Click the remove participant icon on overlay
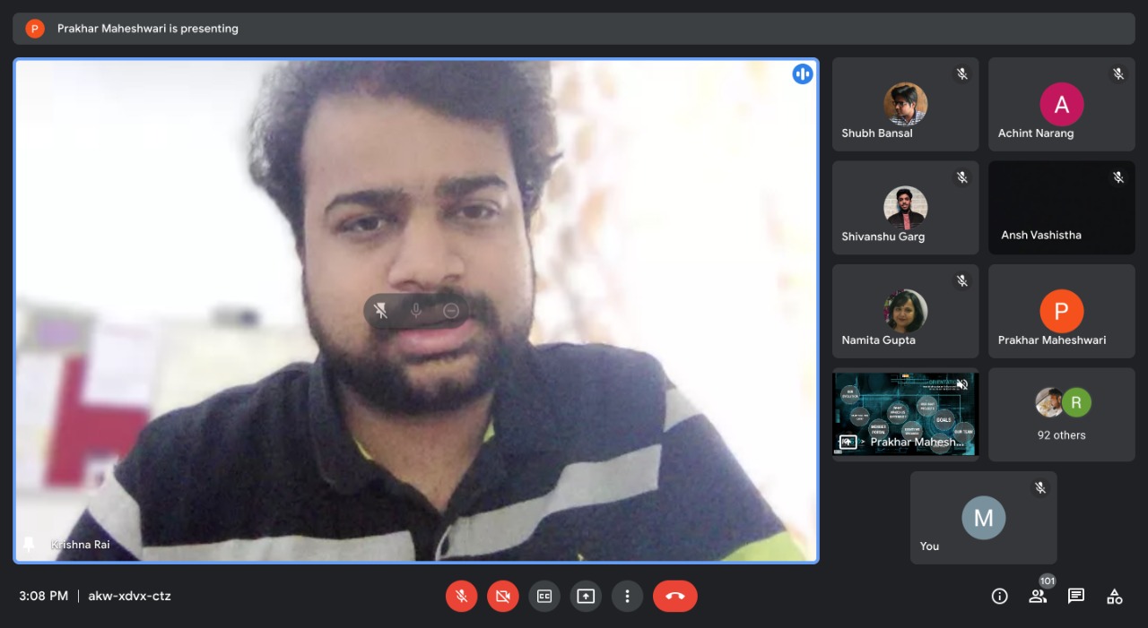 451,311
